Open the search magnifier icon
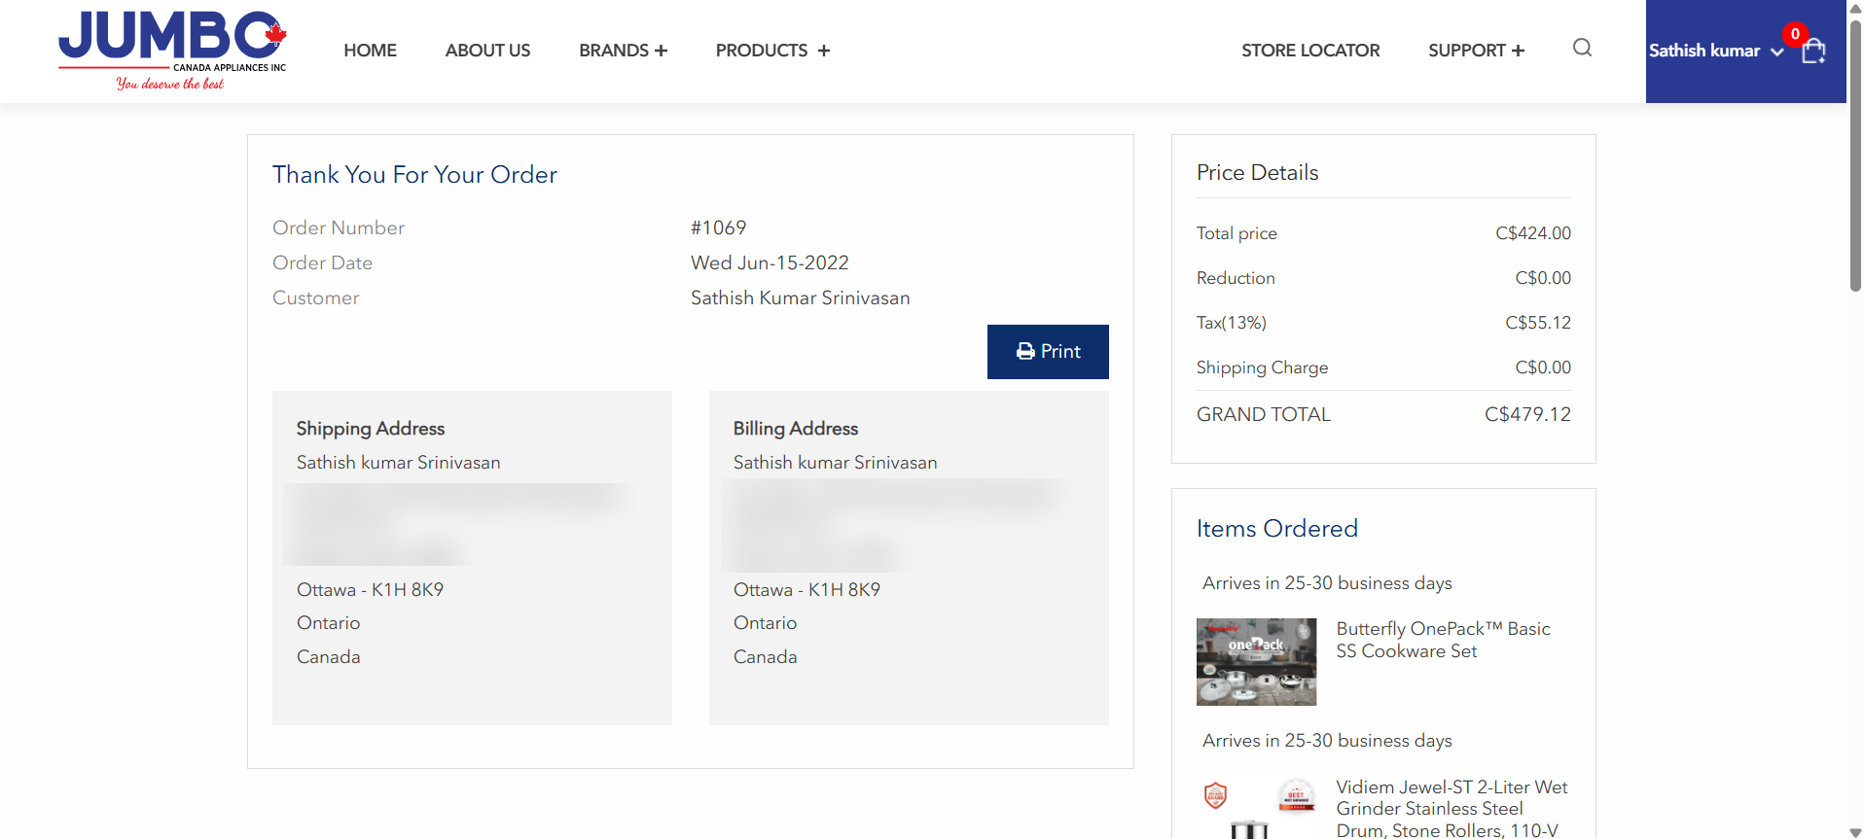Image resolution: width=1864 pixels, height=839 pixels. [x=1582, y=48]
